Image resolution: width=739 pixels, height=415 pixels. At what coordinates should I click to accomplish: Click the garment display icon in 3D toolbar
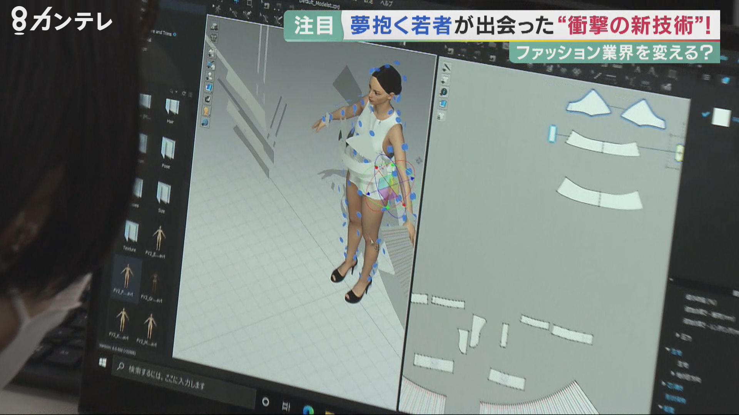tap(214, 38)
